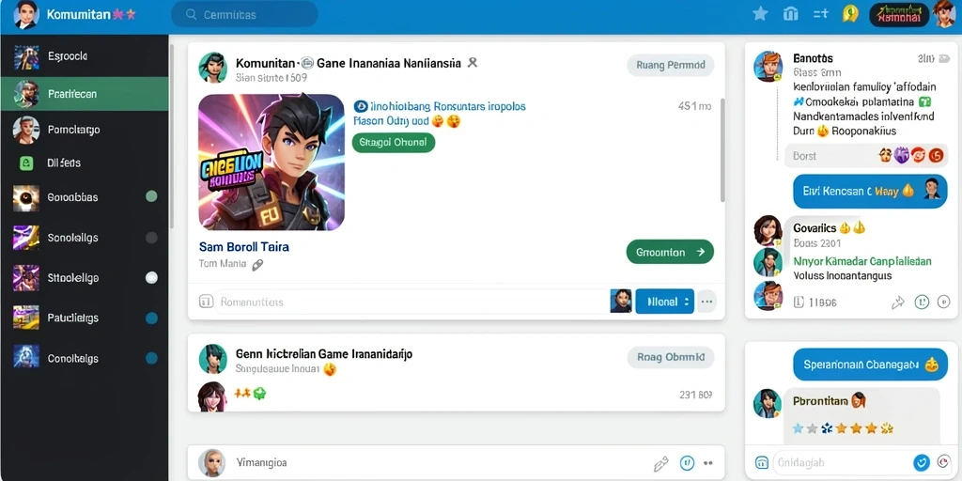Image resolution: width=962 pixels, height=481 pixels.
Task: Click the green Grooorinton arrow button
Action: tap(670, 252)
